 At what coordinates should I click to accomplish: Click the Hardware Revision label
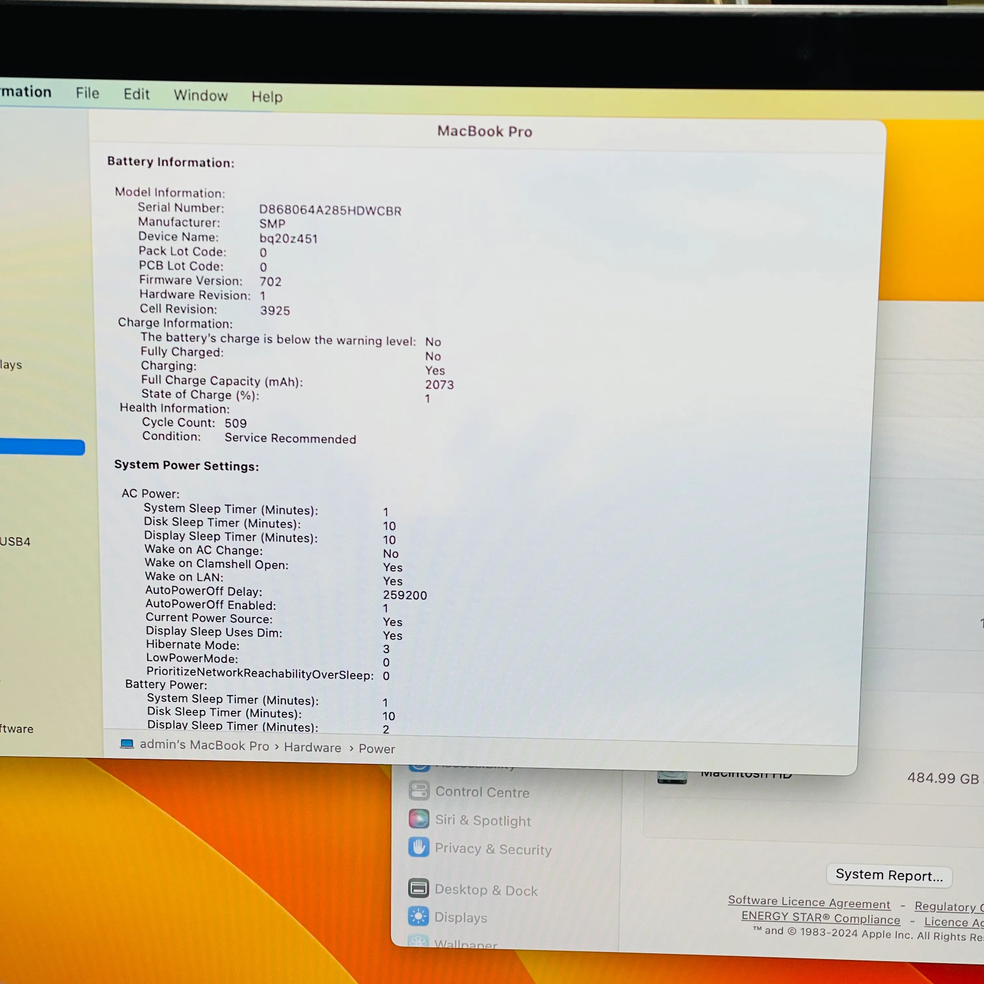[195, 295]
